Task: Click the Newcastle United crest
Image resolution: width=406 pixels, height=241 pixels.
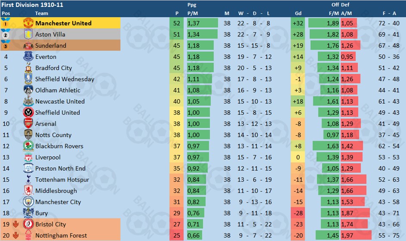Action: pos(28,101)
